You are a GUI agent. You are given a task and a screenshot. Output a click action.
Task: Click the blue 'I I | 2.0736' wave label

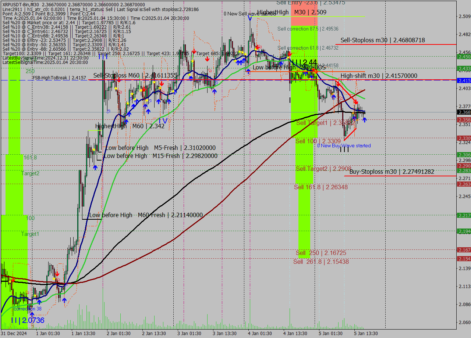pyautogui.click(x=28, y=320)
